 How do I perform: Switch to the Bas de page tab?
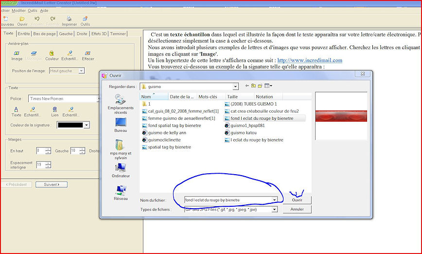44,34
